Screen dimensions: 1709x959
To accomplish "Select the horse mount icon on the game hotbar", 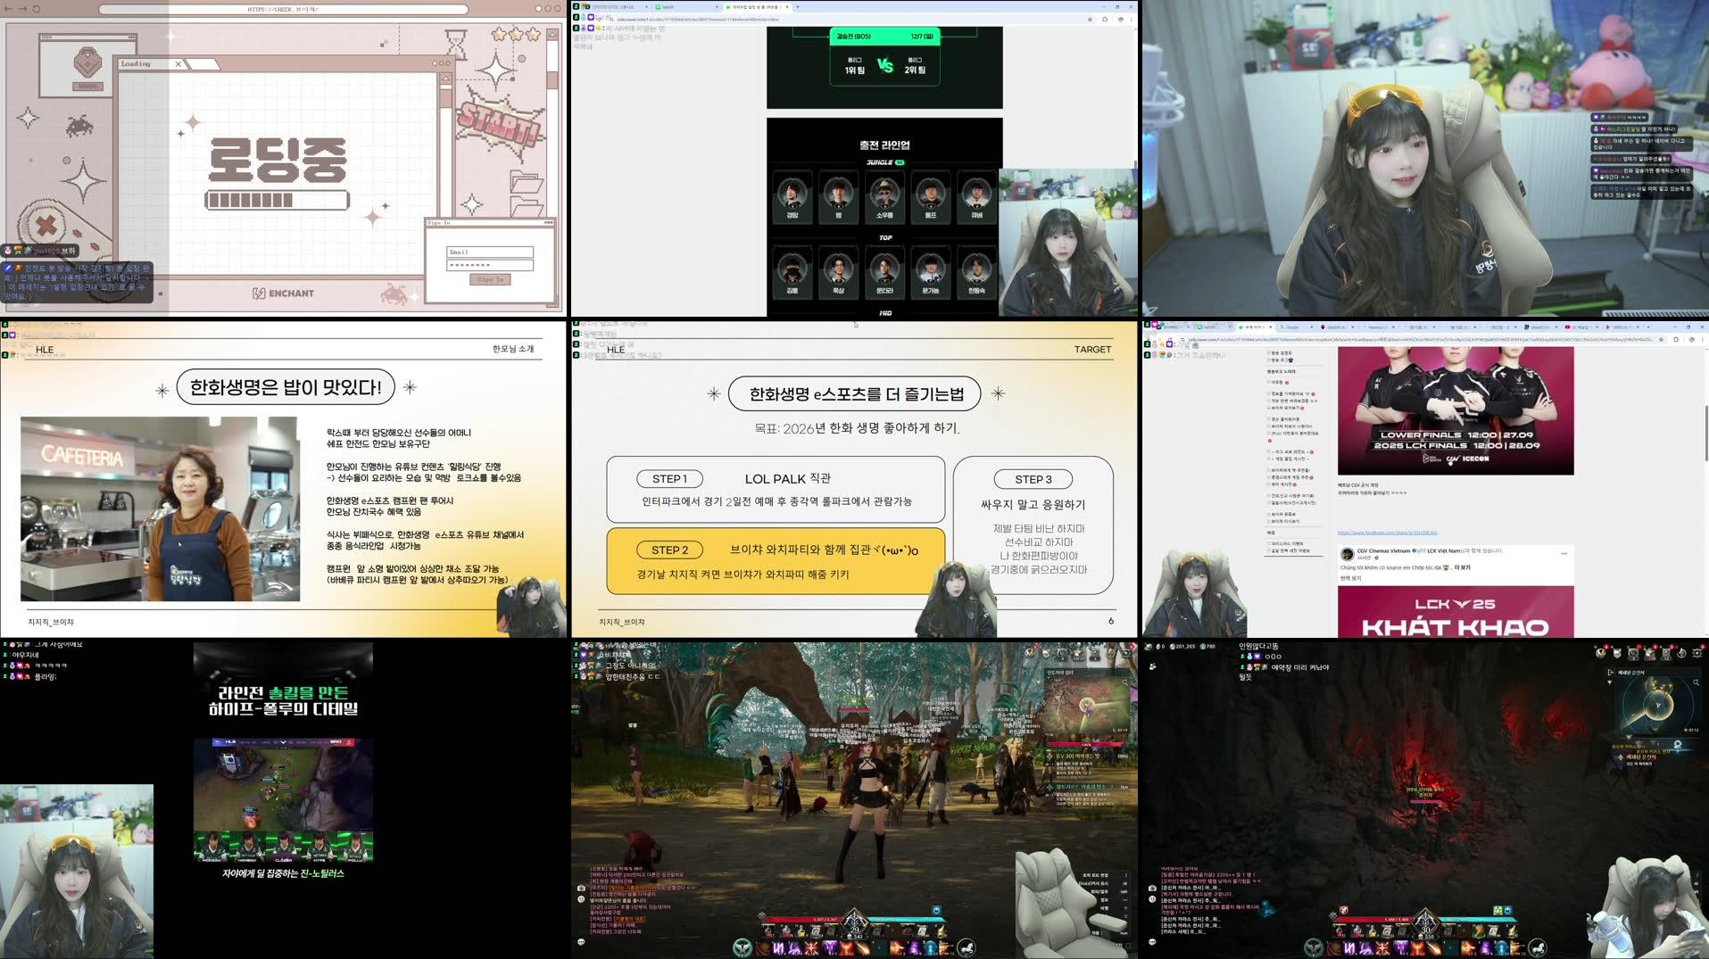I will 968,948.
